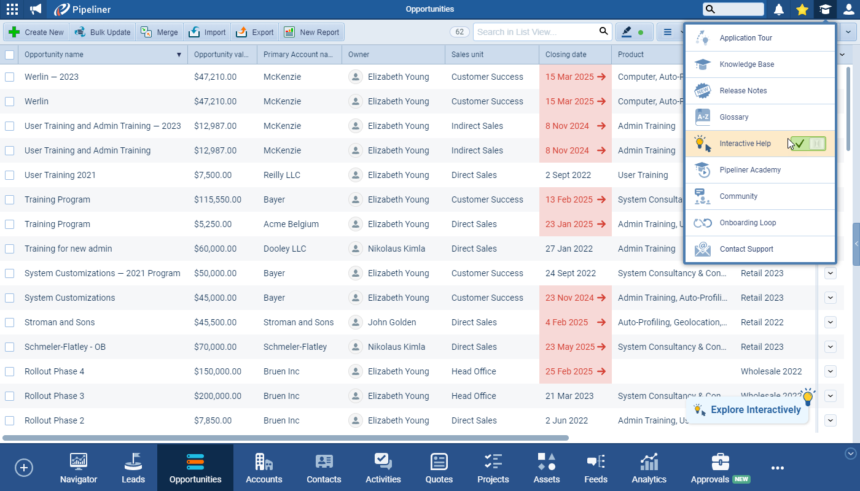860x491 pixels.
Task: Open Navigator from the bottom bar
Action: pyautogui.click(x=79, y=468)
